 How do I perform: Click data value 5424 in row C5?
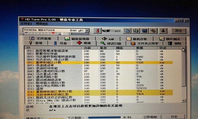[140, 94]
